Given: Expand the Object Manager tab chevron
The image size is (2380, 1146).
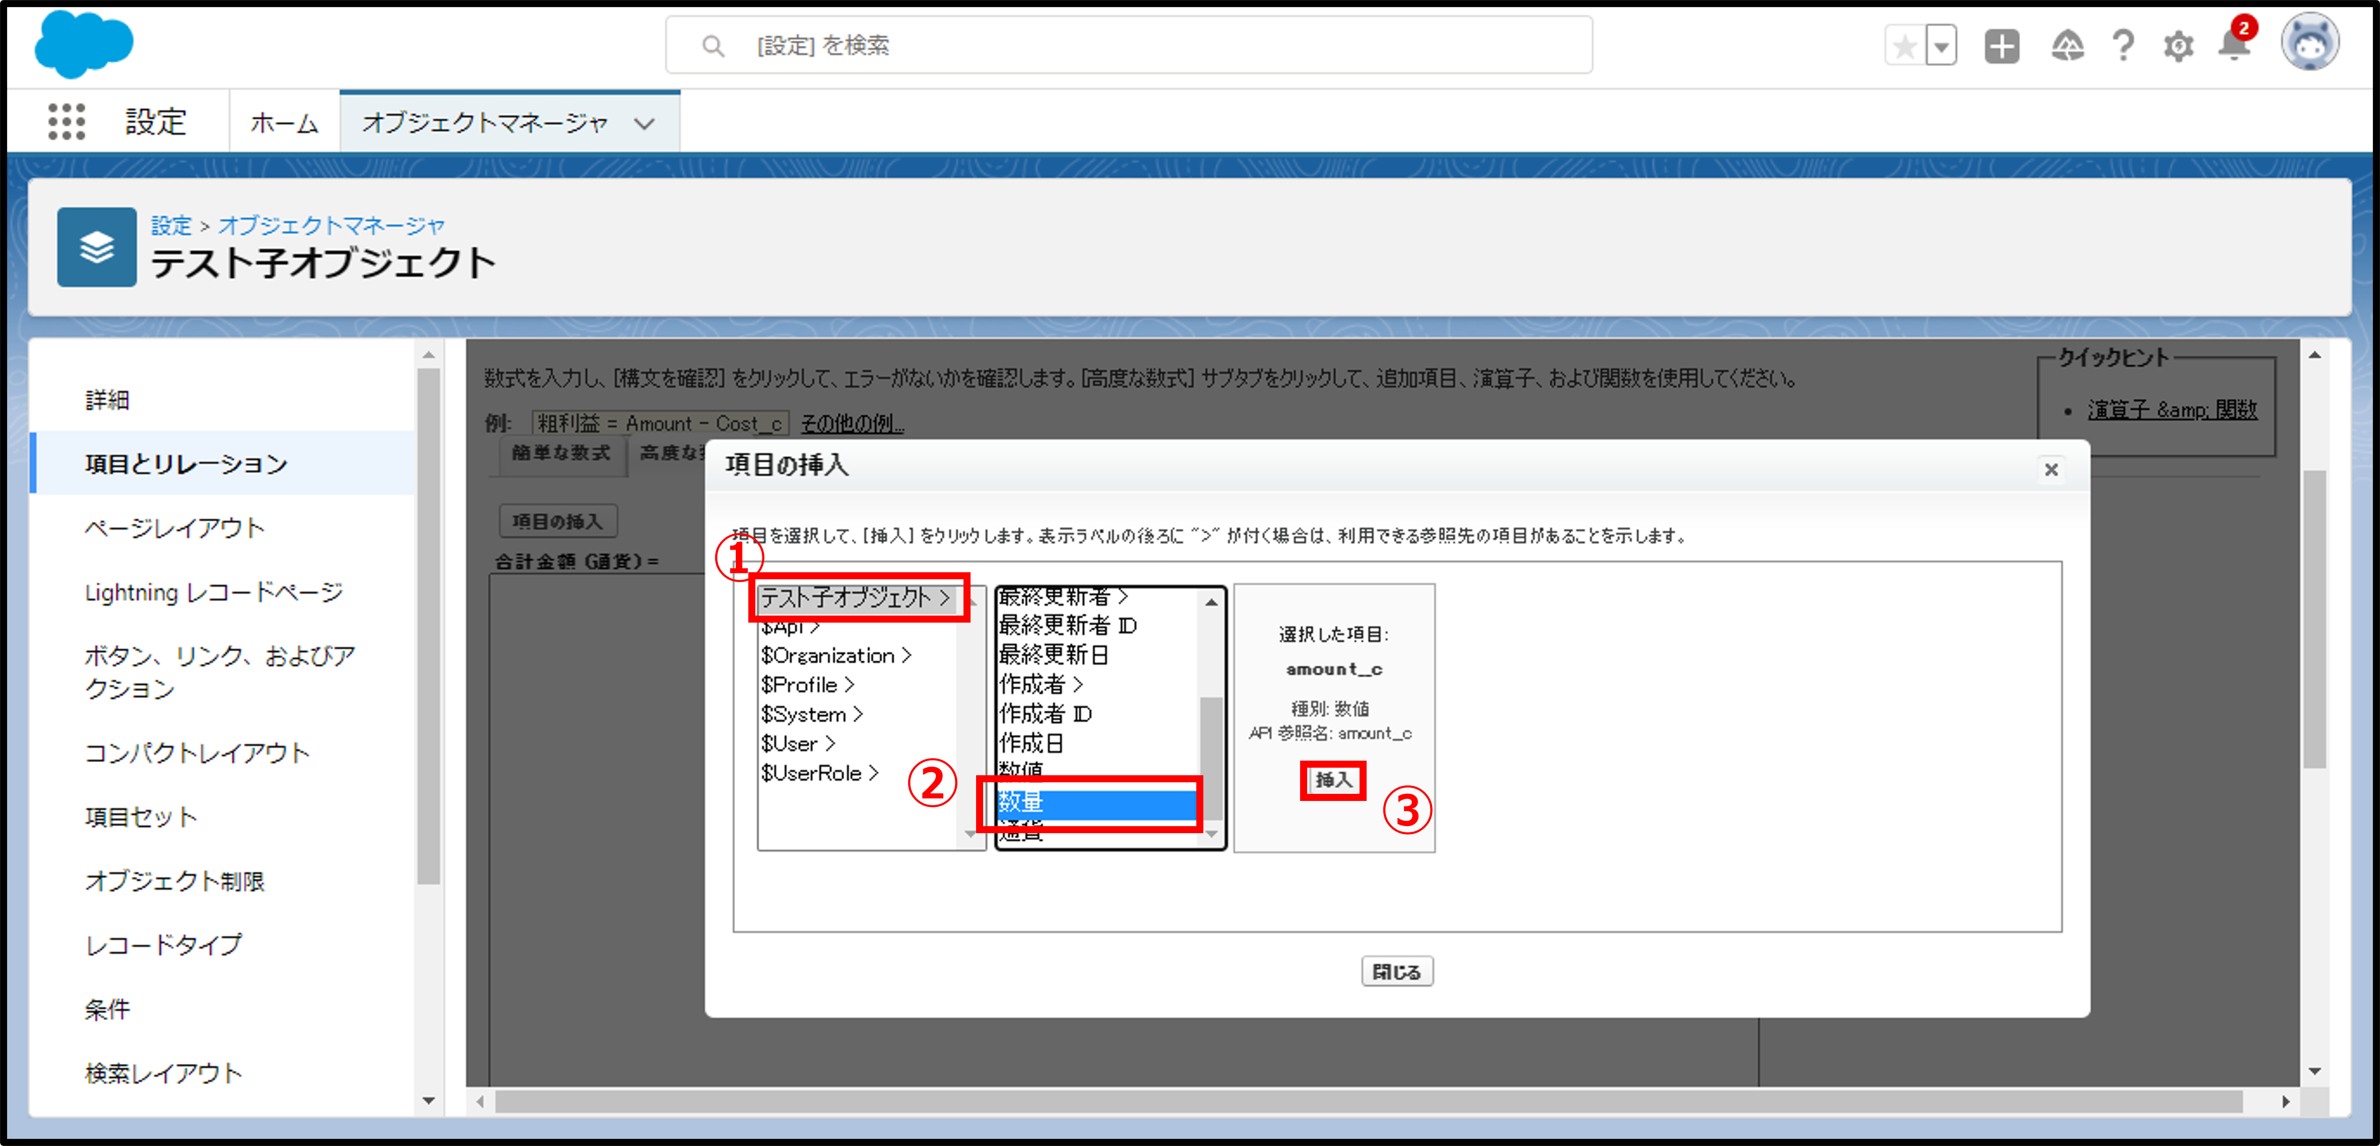Looking at the screenshot, I should (x=644, y=123).
